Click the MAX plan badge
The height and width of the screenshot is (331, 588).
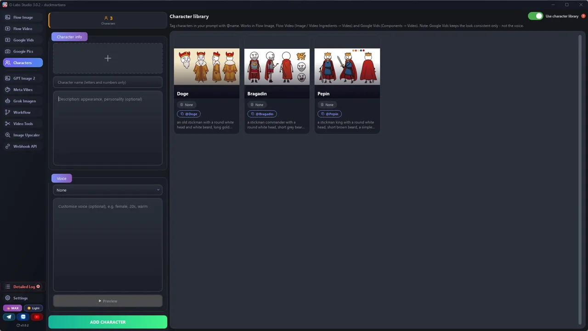pyautogui.click(x=12, y=308)
